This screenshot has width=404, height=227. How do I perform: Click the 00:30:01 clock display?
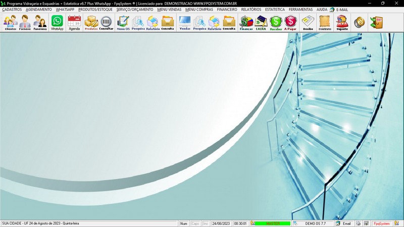(x=240, y=223)
